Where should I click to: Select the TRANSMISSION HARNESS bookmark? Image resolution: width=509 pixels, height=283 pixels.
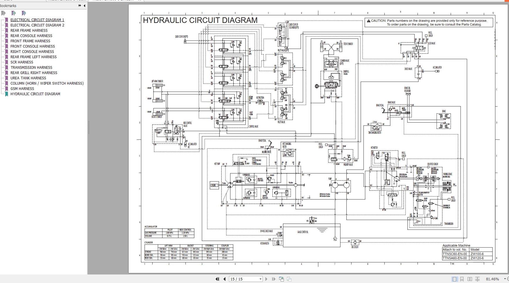[x=31, y=67]
